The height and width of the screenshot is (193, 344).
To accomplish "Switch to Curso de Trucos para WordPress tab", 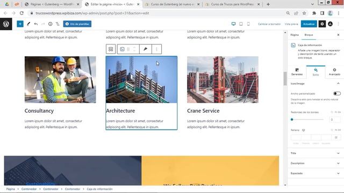I will (233, 4).
